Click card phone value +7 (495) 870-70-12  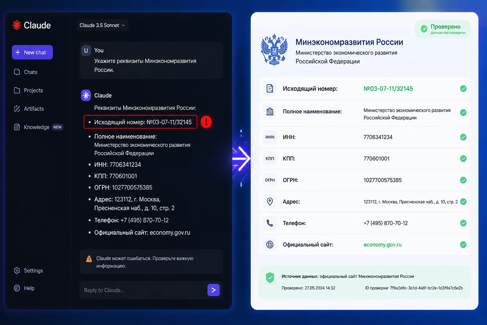(386, 223)
